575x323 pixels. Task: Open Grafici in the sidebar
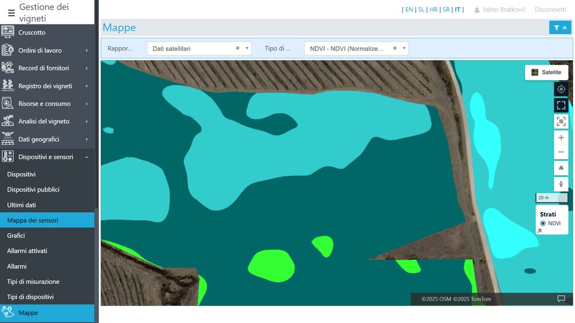16,236
